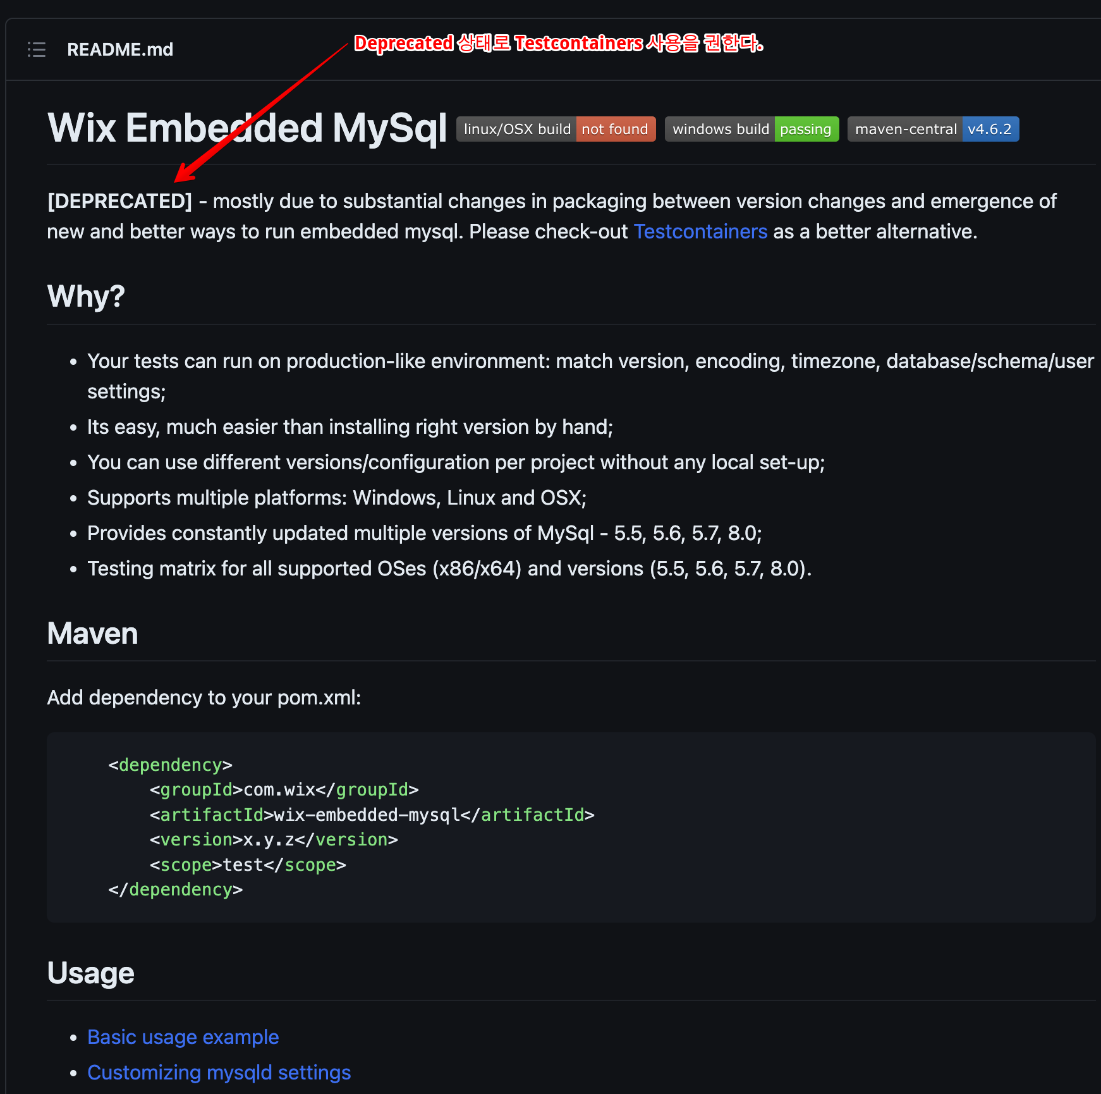Click the groupId com.wix code line

click(x=284, y=790)
